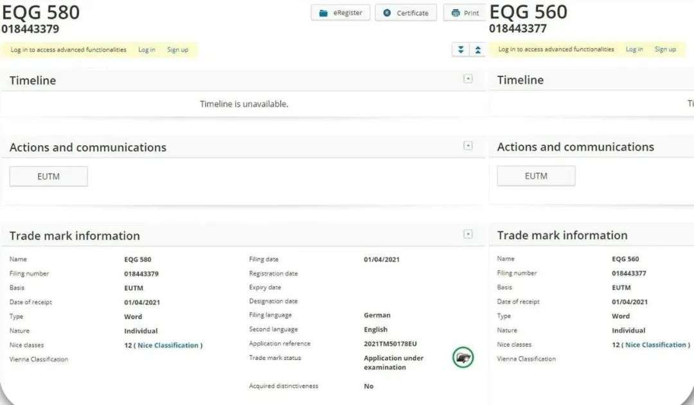Open Sign up link in EQG 580 banner
This screenshot has width=694, height=405.
tap(177, 50)
